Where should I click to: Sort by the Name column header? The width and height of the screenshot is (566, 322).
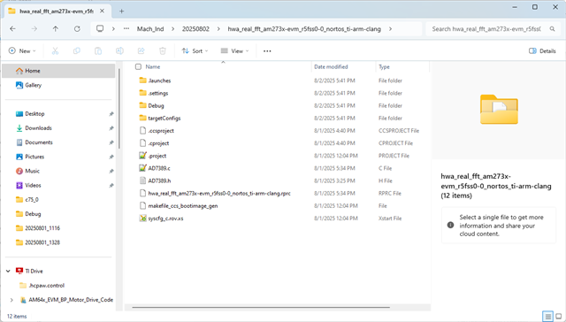pyautogui.click(x=153, y=66)
